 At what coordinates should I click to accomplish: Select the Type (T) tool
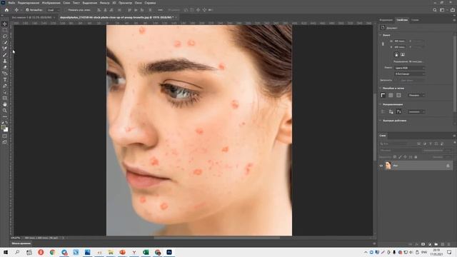click(5, 79)
